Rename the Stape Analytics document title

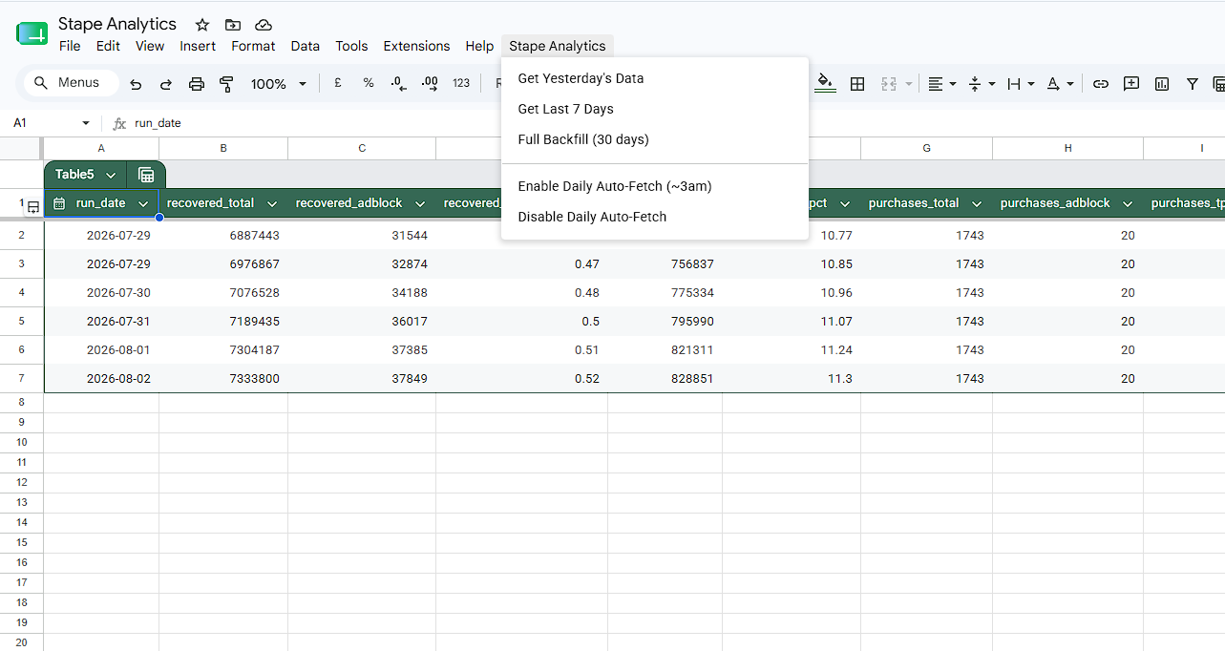tap(117, 24)
